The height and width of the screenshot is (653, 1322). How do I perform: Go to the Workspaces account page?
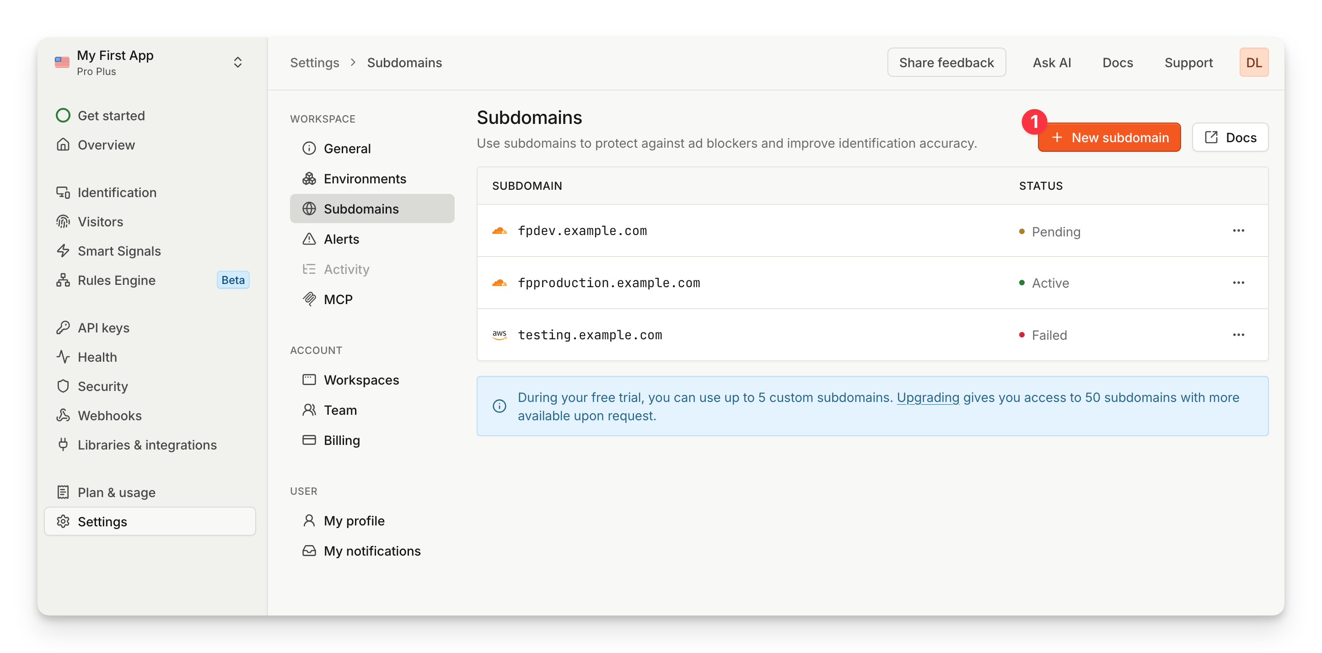pyautogui.click(x=372, y=380)
